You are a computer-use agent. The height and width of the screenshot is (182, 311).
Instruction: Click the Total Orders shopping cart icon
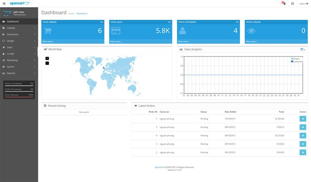tap(48, 31)
